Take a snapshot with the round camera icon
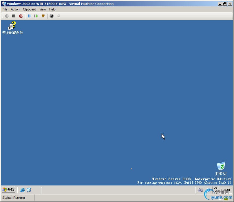This screenshot has height=202, width=234. point(52,16)
